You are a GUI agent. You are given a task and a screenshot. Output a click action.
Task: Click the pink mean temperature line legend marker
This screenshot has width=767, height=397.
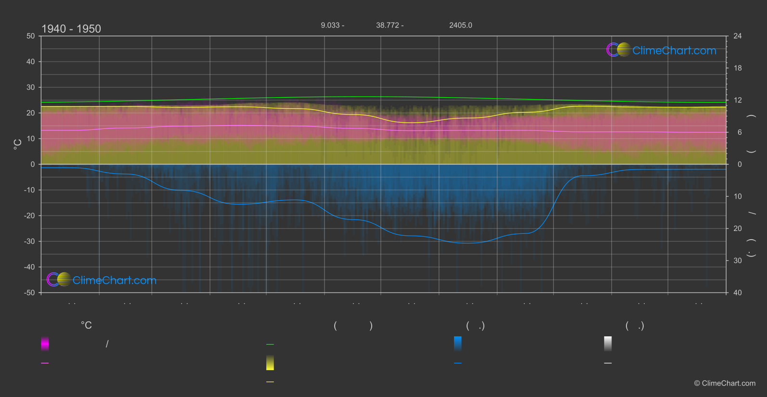(45, 363)
